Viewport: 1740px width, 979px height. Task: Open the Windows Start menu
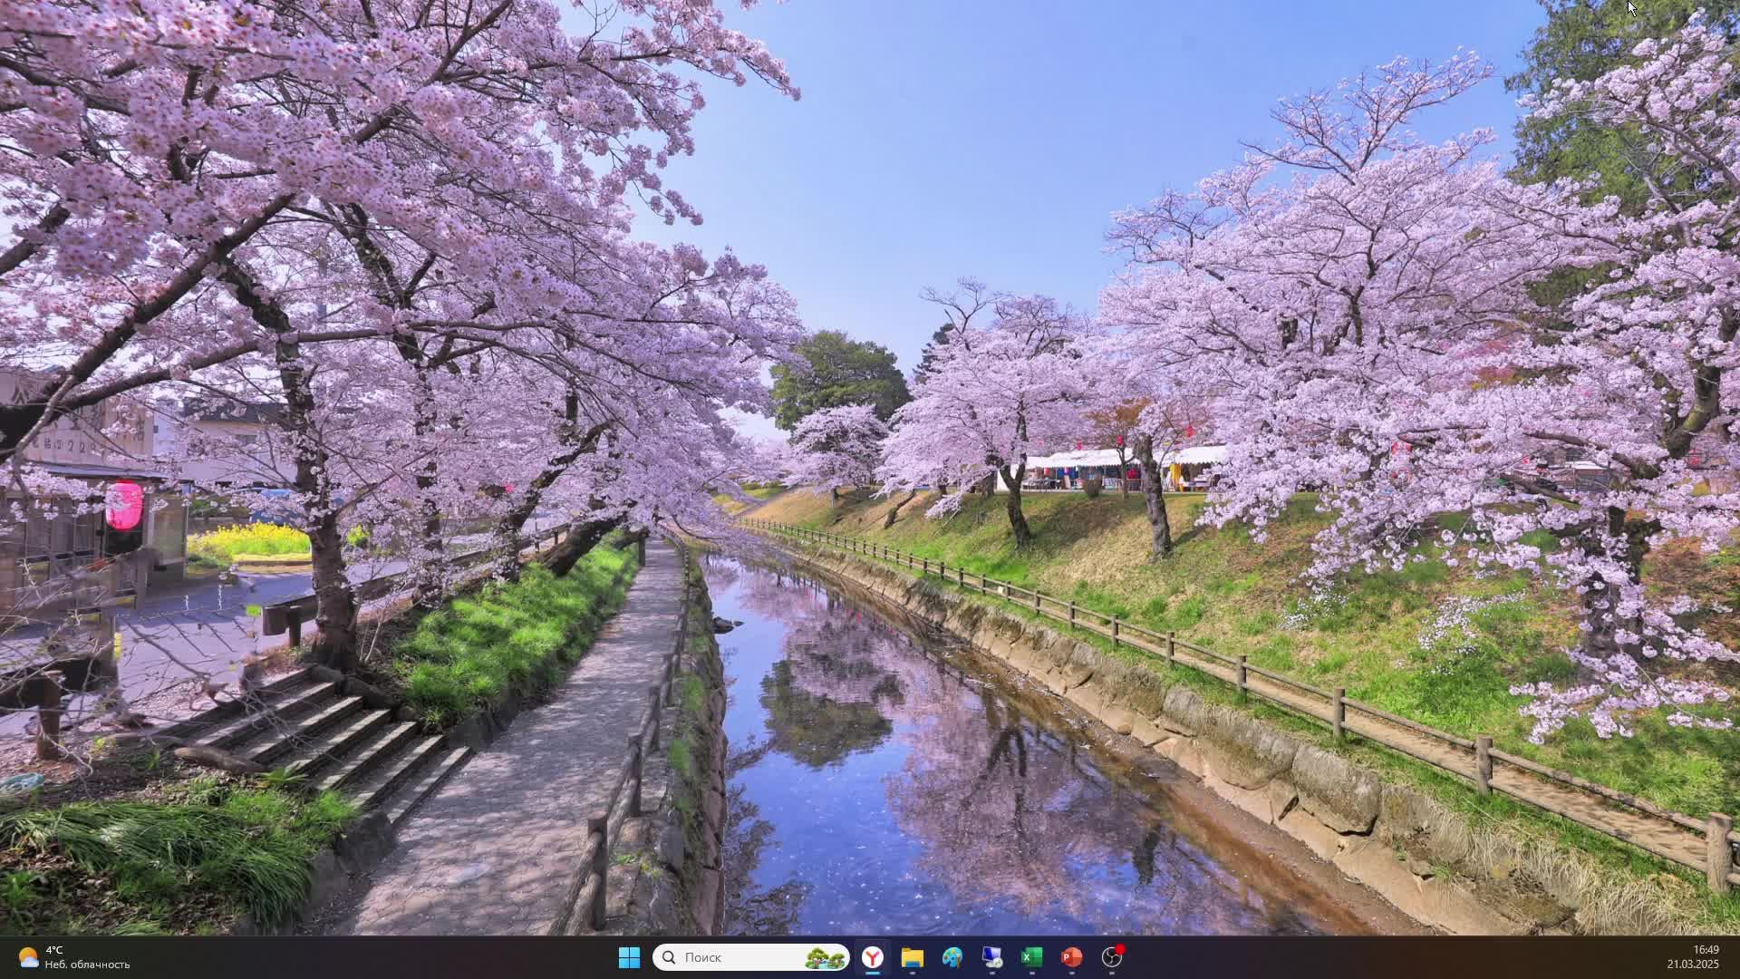tap(629, 957)
